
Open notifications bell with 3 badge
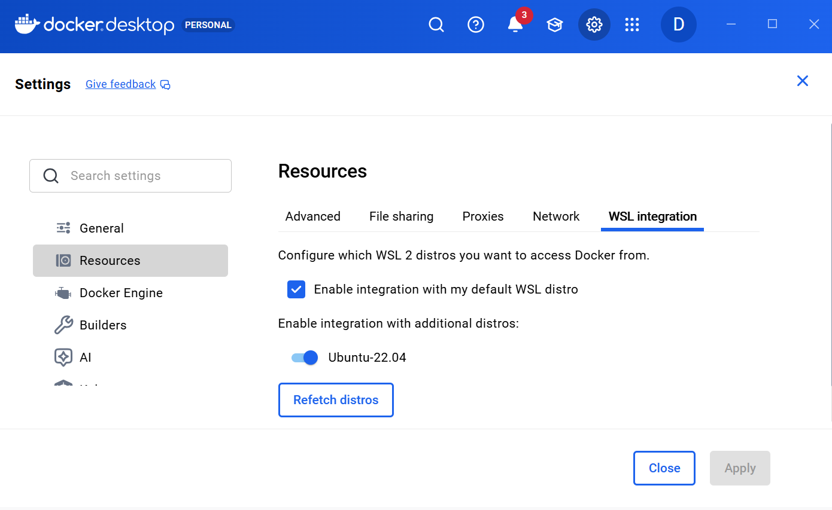(515, 25)
